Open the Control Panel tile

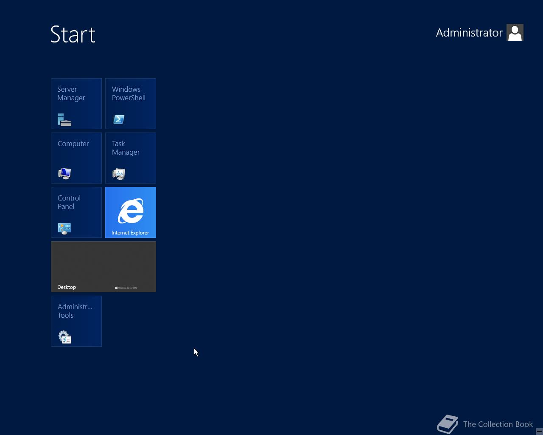pos(76,212)
